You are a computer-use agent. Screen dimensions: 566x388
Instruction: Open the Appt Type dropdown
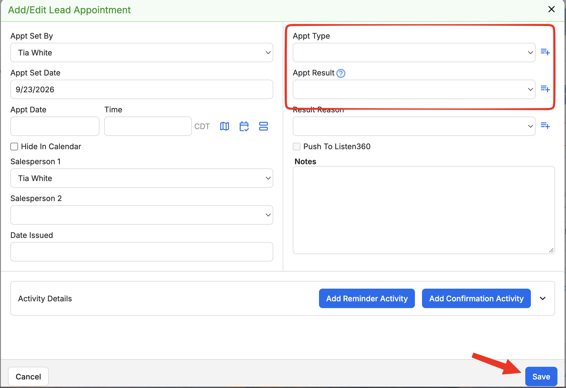tap(414, 52)
